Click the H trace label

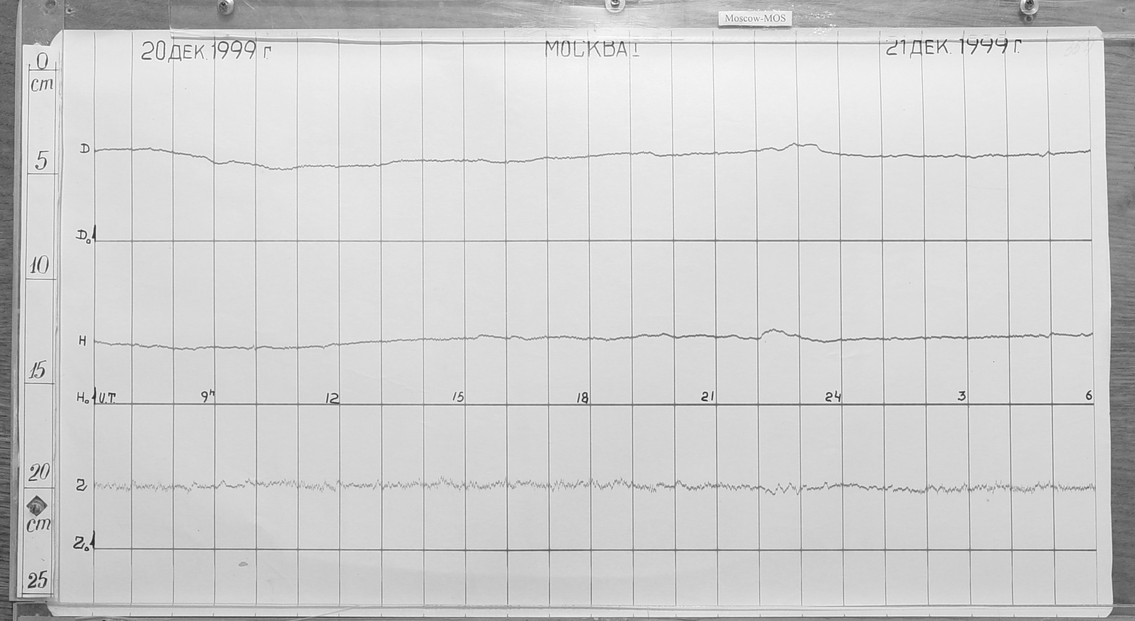(x=83, y=341)
